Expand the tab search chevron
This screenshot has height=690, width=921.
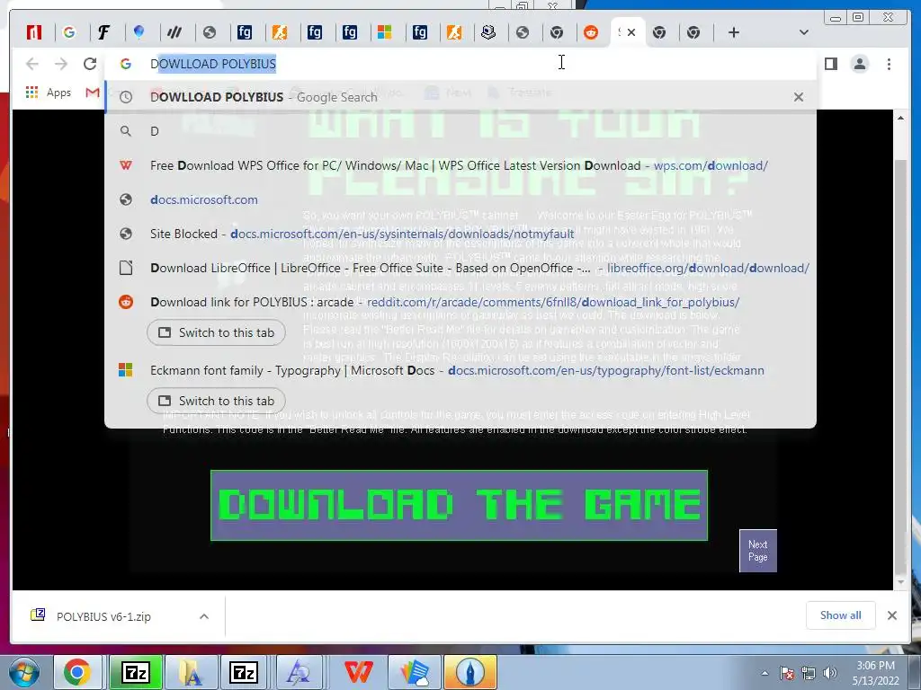(804, 32)
